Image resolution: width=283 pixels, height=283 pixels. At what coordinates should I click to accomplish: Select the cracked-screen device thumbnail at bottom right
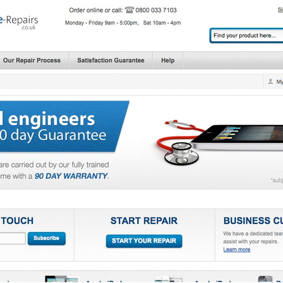[265, 279]
